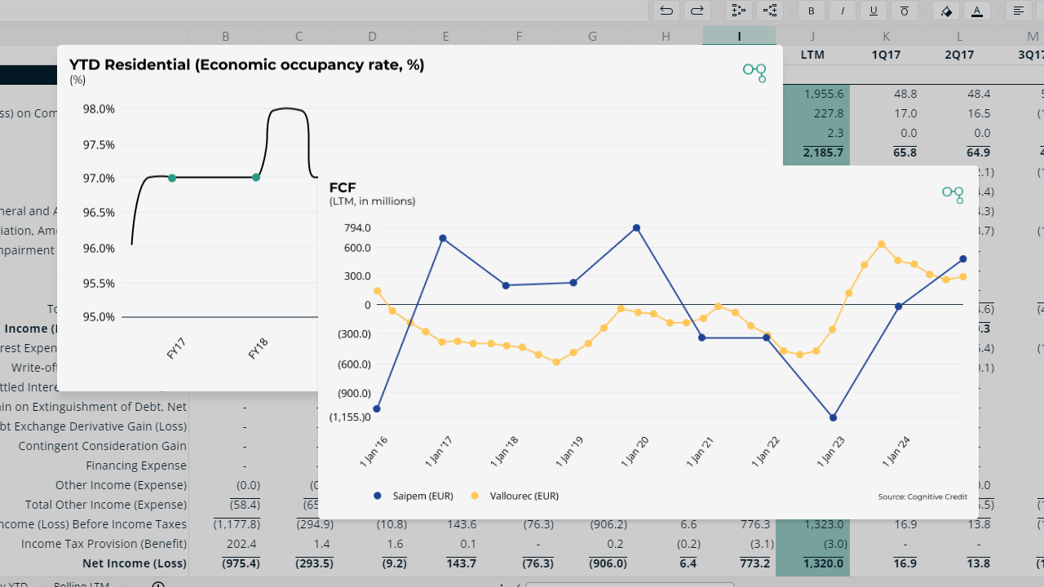1044x587 pixels.
Task: Click the trace dependents toolbar icon
Action: [x=770, y=11]
